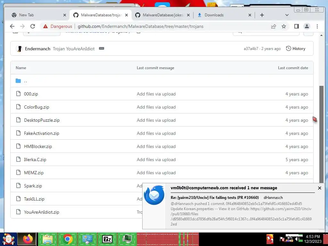Close the New Tab tab
Image resolution: width=328 pixels, height=246 pixels.
65,15
